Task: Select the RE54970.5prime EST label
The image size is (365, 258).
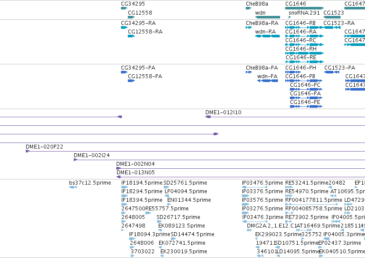Action: [307, 191]
